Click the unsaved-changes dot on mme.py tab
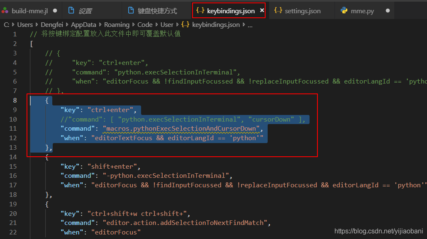This screenshot has height=239, width=427. pos(388,10)
